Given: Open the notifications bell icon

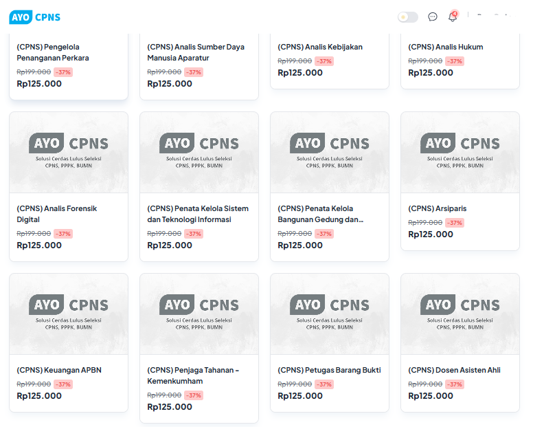Looking at the screenshot, I should [x=453, y=17].
